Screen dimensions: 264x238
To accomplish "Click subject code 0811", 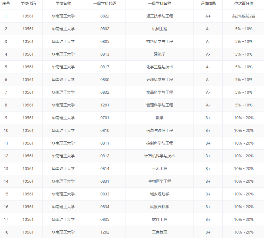I will click(105, 143).
